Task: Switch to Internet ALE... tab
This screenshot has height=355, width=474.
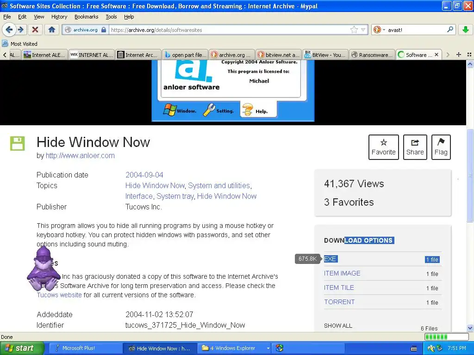Action: (x=45, y=55)
